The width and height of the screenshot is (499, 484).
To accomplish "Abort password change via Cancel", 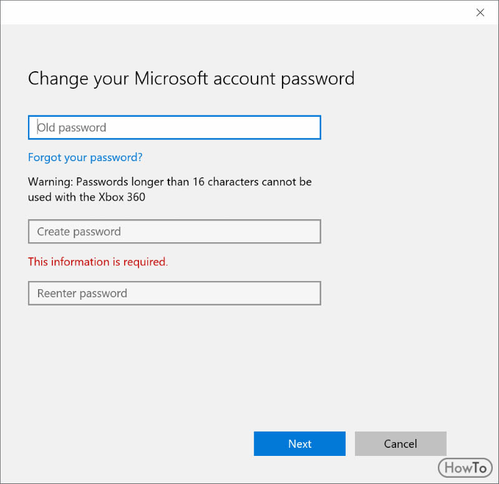I will click(x=400, y=443).
